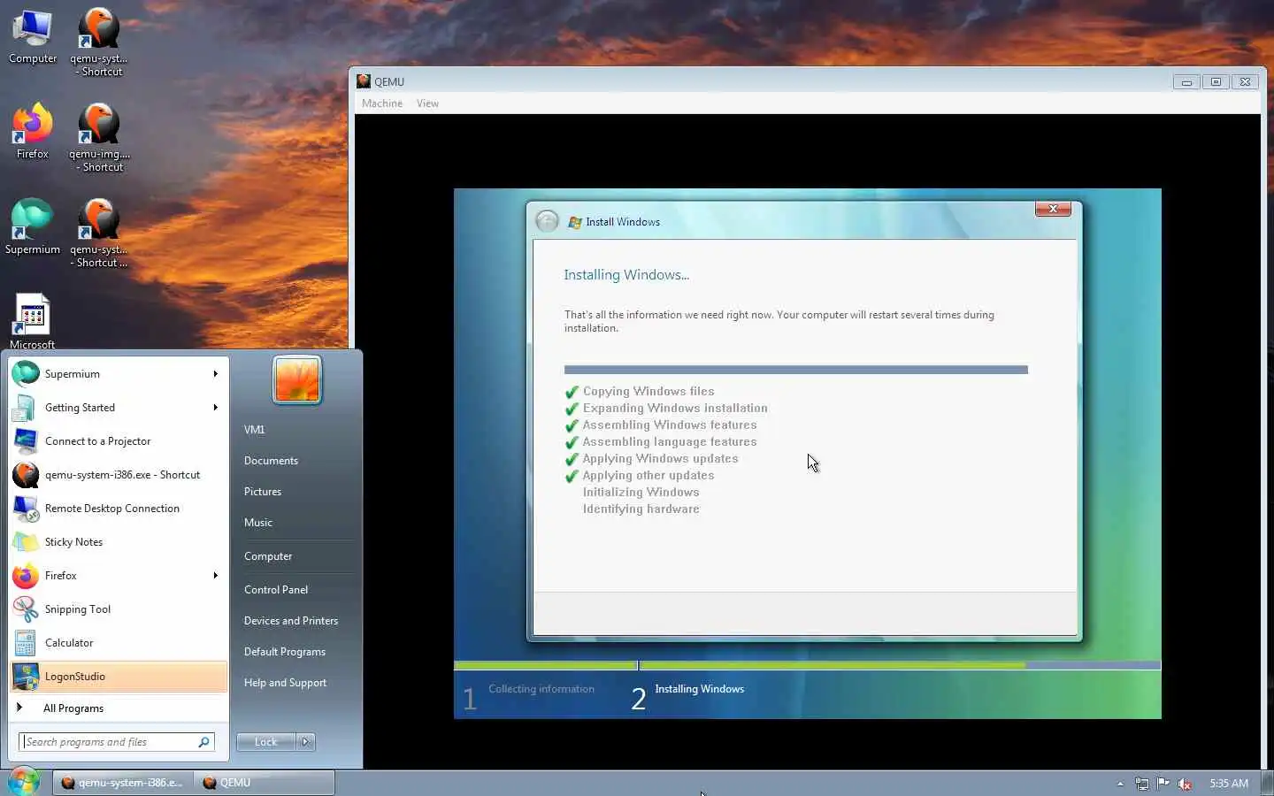The height and width of the screenshot is (796, 1274).
Task: Expand the Getting Started jump list arrow
Action: (215, 408)
